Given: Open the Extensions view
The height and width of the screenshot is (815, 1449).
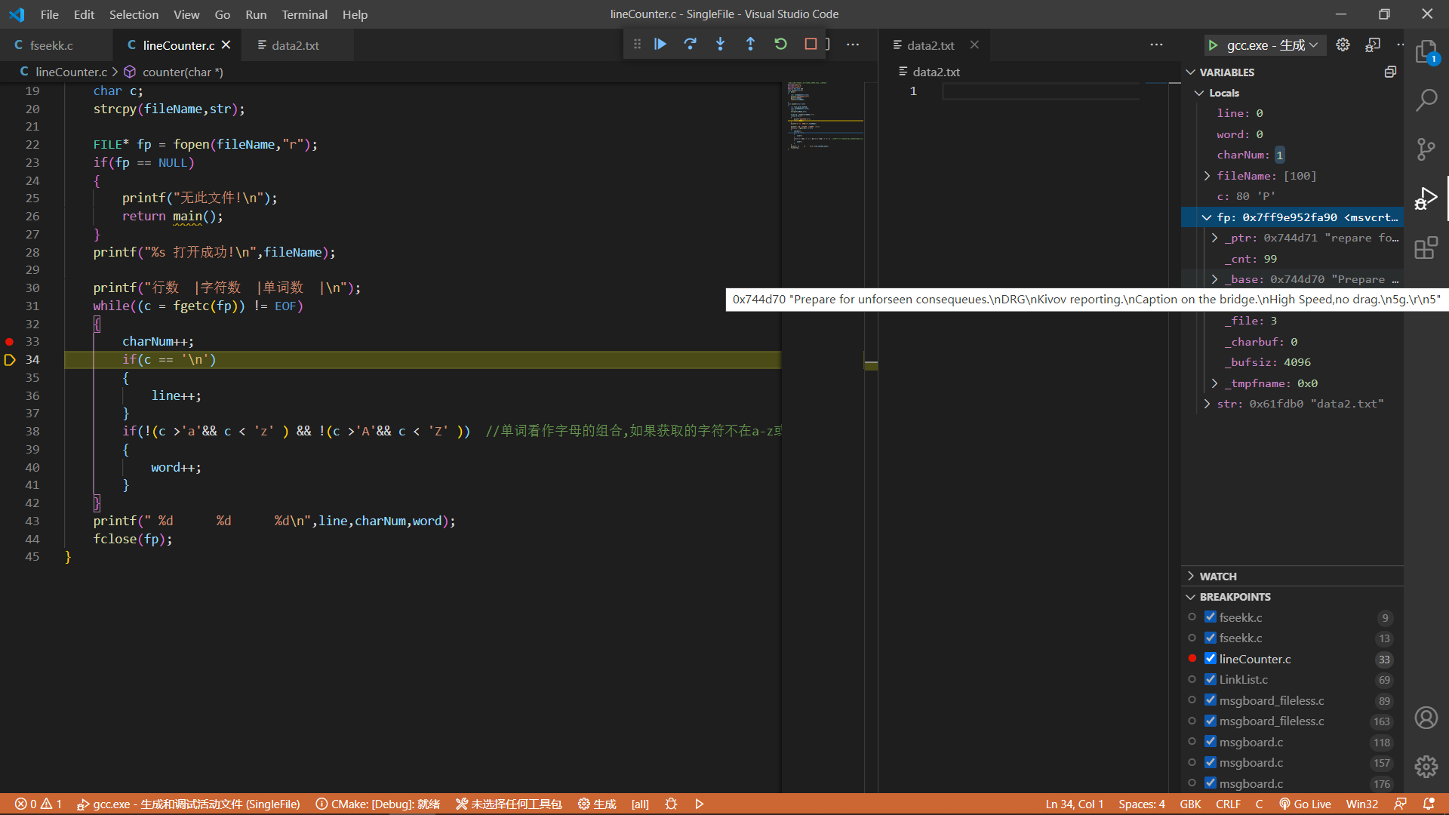Looking at the screenshot, I should 1426,248.
